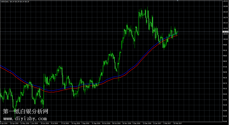This screenshot has width=229, height=125.
Task: Click the 93.40 price axis label
Action: 225,105
